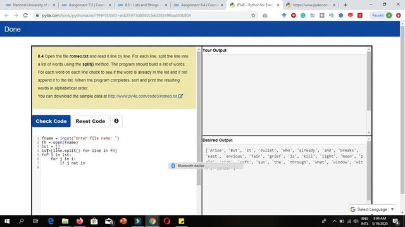Viewport: 405px width, 227px height.
Task: Open Task View on the taskbar
Action: coord(35,221)
